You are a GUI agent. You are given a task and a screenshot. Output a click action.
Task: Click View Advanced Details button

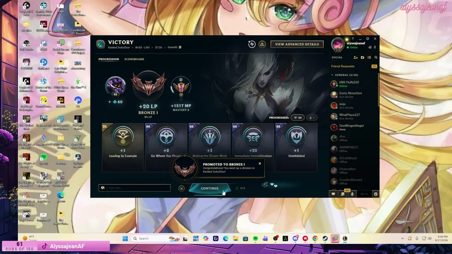pos(297,44)
